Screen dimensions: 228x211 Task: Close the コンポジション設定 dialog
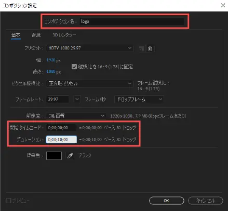coord(223,6)
